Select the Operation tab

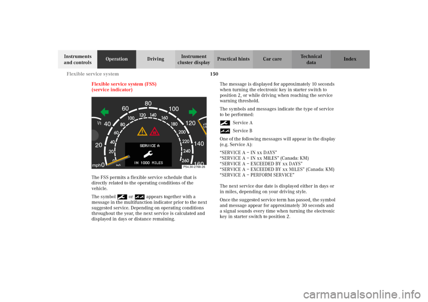(x=116, y=59)
